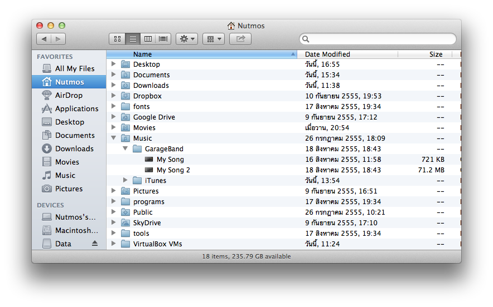Switch to column view in toolbar
This screenshot has height=307, width=493.
[148, 39]
